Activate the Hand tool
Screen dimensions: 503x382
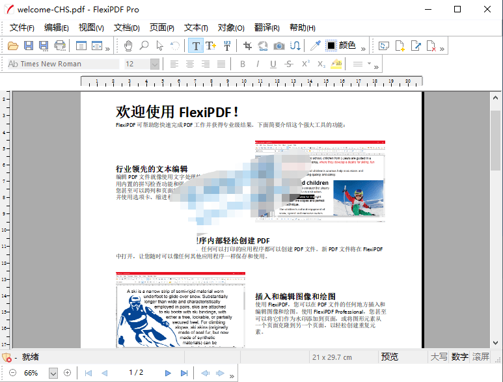point(128,46)
